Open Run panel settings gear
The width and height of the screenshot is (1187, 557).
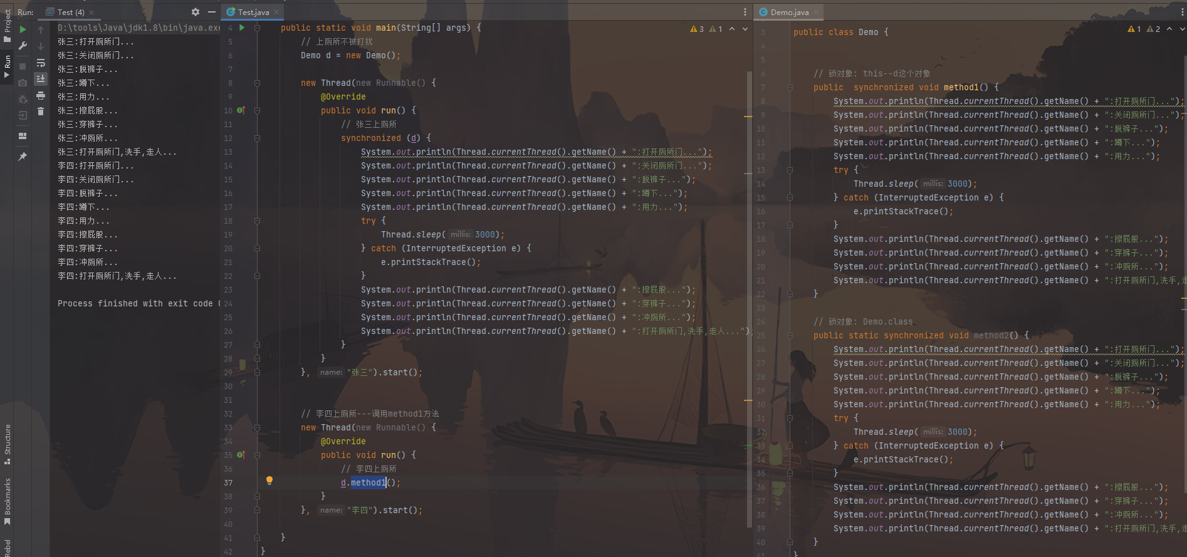(196, 12)
